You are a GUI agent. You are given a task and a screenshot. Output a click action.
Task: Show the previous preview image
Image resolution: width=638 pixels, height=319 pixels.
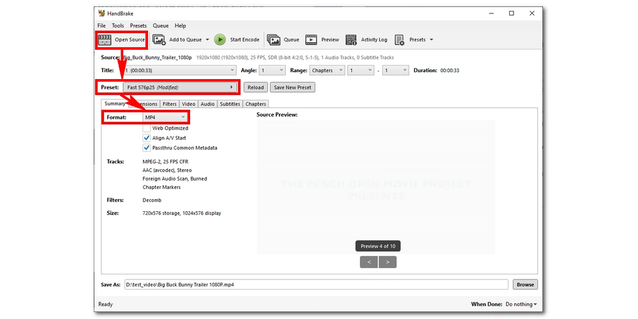369,262
